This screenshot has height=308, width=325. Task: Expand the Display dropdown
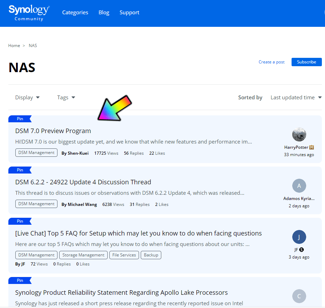click(28, 98)
